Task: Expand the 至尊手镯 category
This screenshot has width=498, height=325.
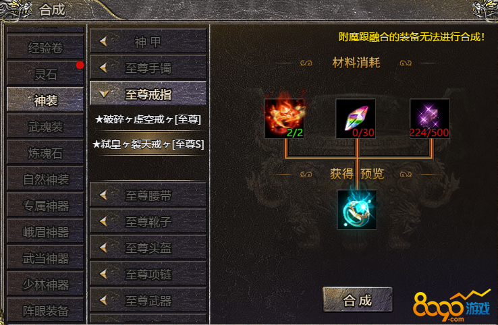Action: pyautogui.click(x=148, y=67)
